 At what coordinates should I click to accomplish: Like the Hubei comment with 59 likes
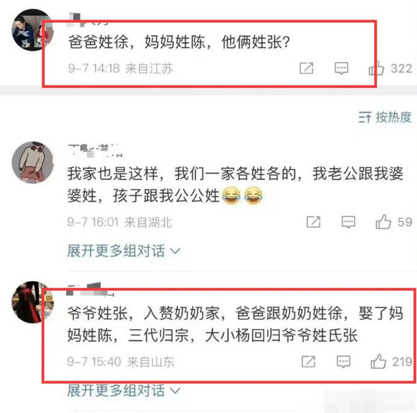tap(384, 222)
